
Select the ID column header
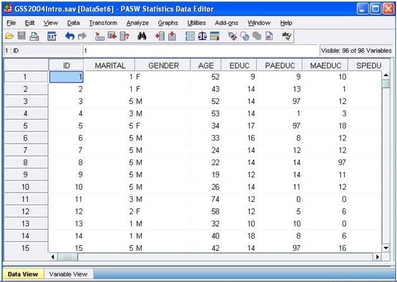(66, 65)
